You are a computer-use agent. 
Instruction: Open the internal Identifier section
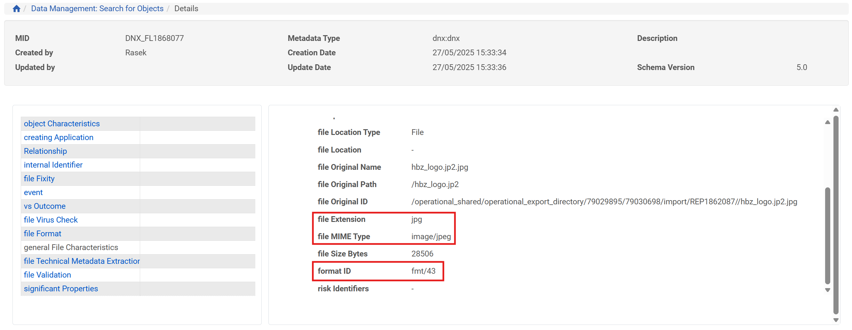53,165
